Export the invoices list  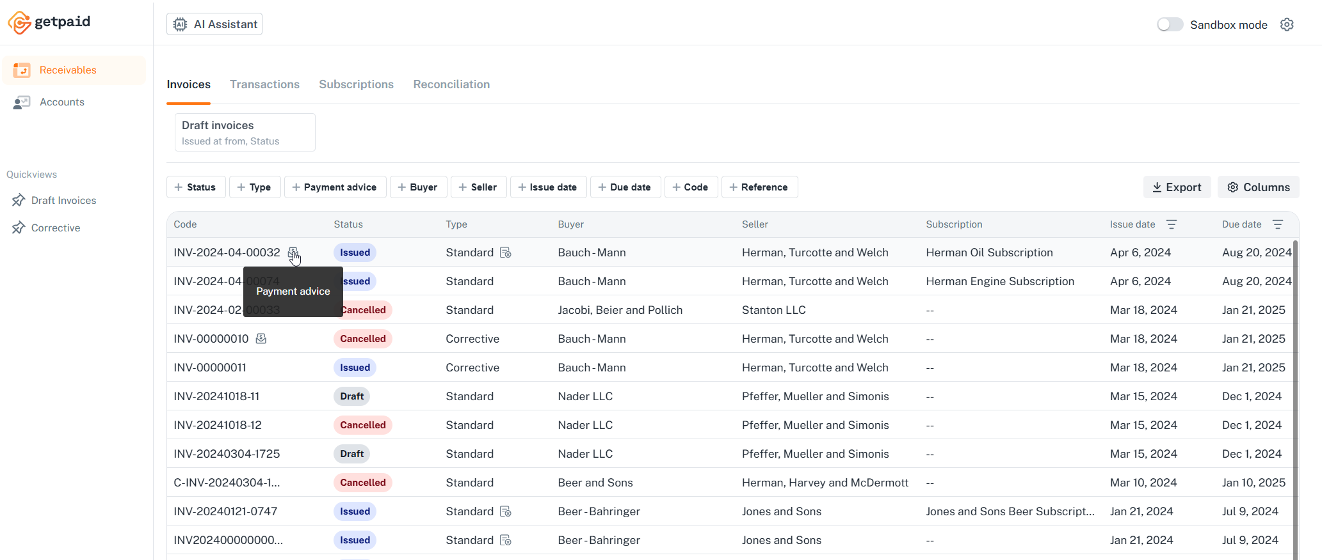tap(1177, 187)
